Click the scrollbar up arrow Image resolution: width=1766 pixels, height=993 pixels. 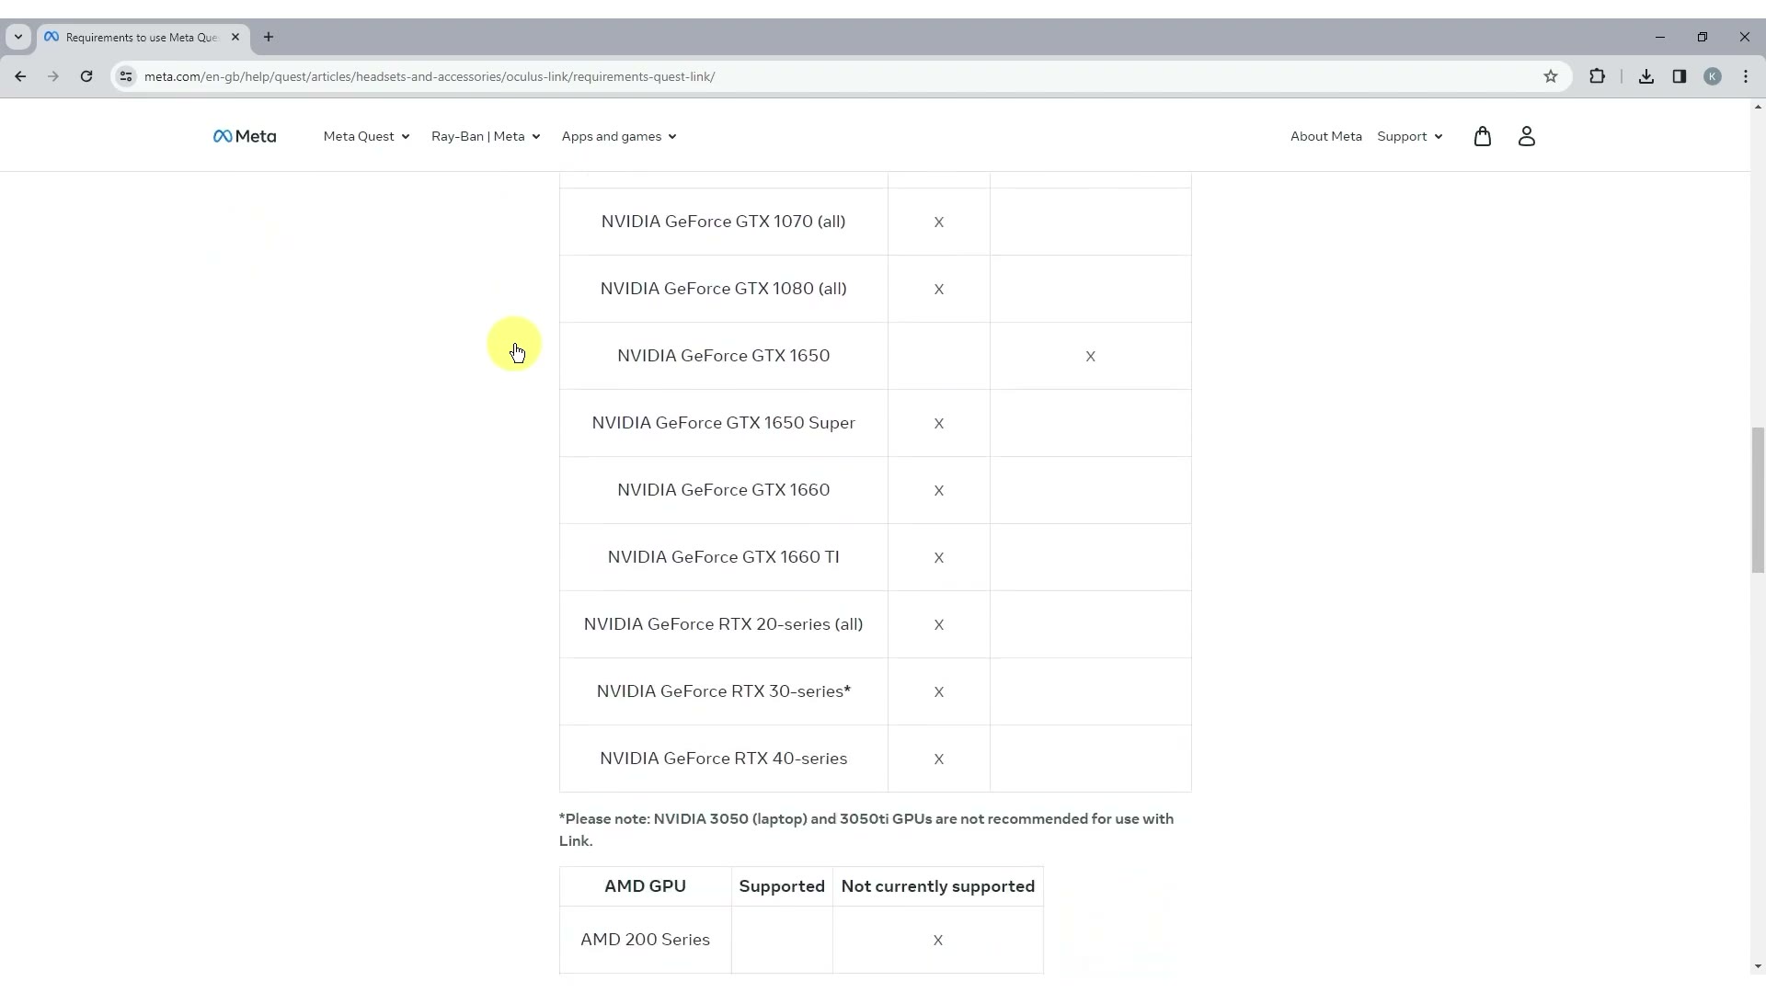(x=1758, y=108)
